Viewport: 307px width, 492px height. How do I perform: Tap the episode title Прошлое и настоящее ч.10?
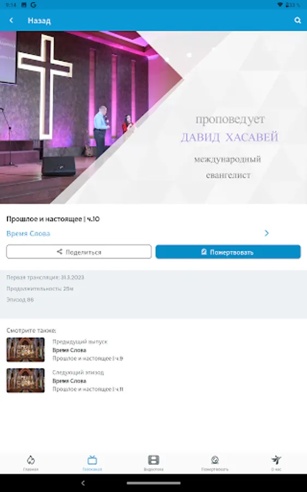click(53, 219)
